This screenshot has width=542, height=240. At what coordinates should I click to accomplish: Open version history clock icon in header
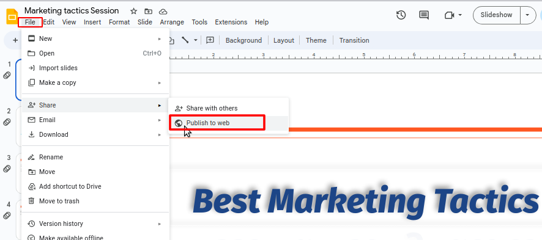click(401, 15)
